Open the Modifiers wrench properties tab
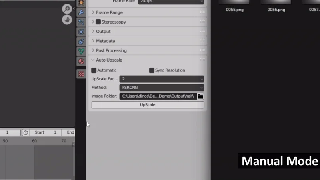This screenshot has height=180, width=320. tap(81, 12)
